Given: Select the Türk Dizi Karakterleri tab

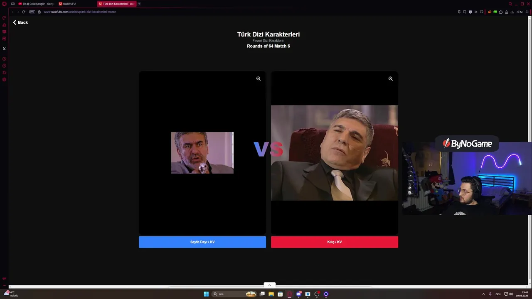Looking at the screenshot, I should 116,4.
